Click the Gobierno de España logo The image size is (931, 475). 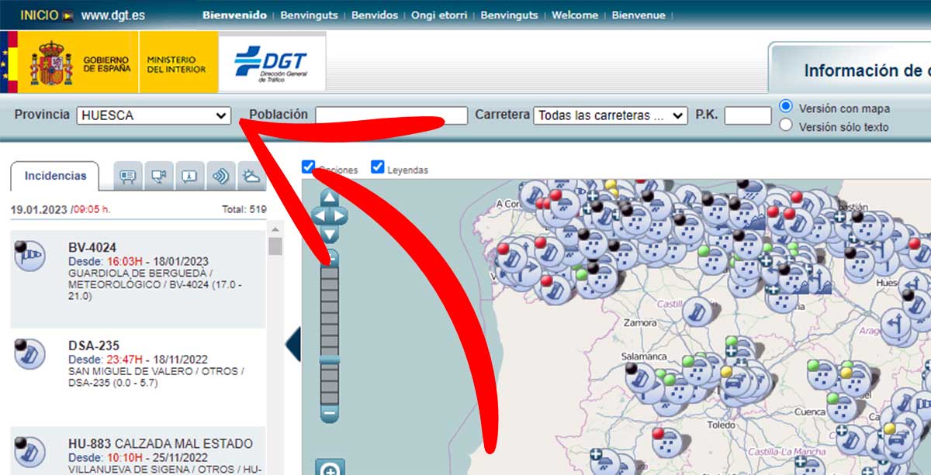coord(79,63)
